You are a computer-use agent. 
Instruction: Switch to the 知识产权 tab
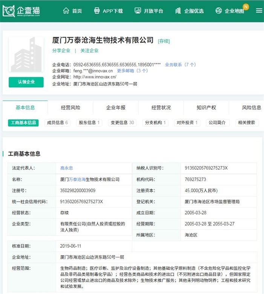pyautogui.click(x=206, y=107)
